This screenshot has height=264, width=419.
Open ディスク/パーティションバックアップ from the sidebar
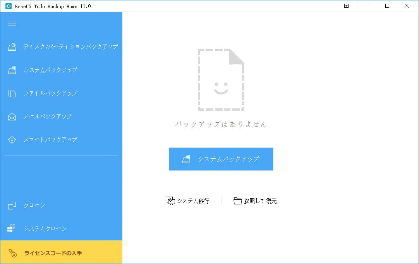[62, 47]
